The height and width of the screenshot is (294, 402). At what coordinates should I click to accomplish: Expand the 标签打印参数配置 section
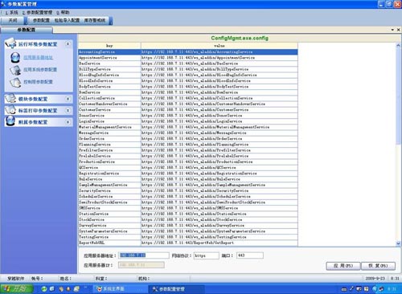click(68, 110)
